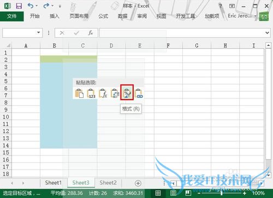Switch to the 审阅 ribbon tab
The width and height of the screenshot is (273, 198).
[x=142, y=16]
